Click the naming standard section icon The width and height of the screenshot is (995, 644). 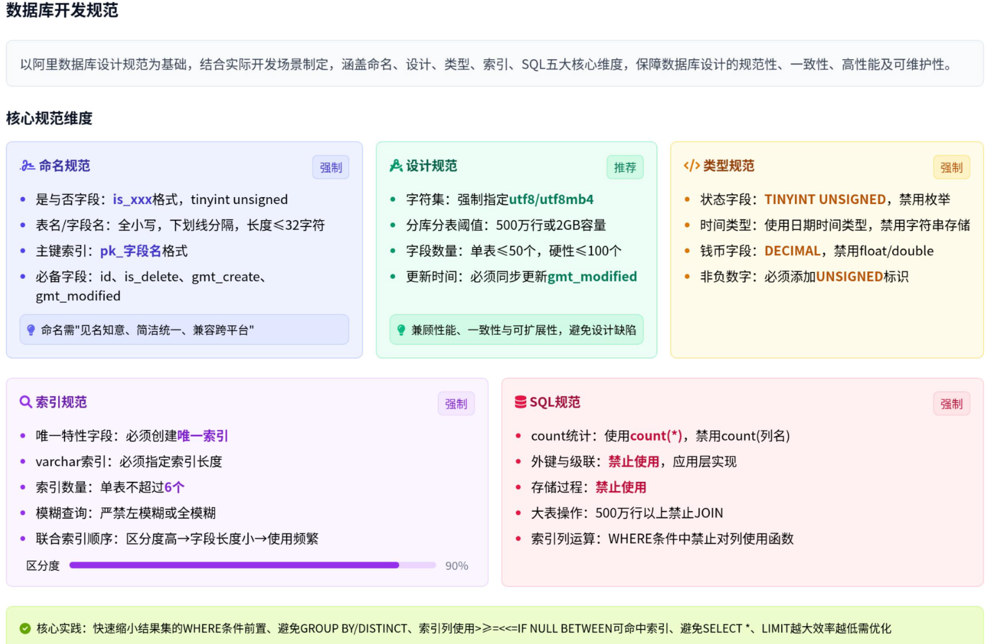click(27, 166)
